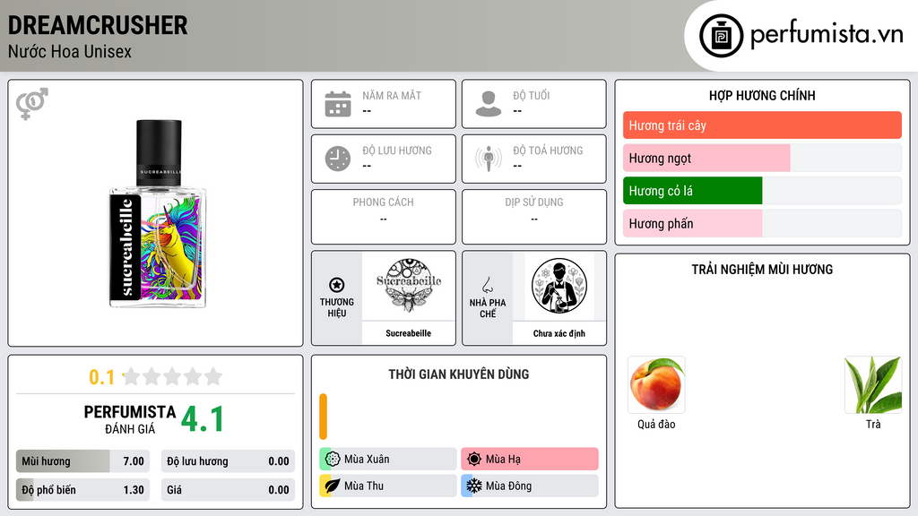Click the Độ tuổi label
Viewport: 918px width, 516px height.
click(x=532, y=95)
